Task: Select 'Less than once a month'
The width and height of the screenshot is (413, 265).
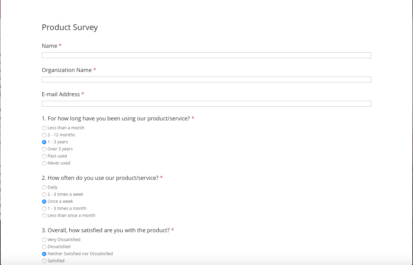Action: click(x=44, y=216)
